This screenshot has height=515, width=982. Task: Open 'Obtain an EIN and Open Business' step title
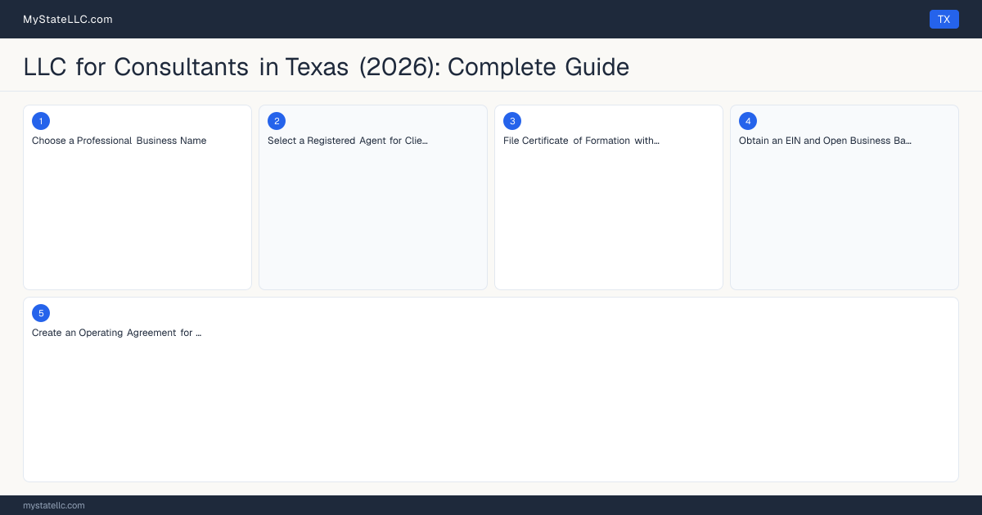tap(825, 141)
